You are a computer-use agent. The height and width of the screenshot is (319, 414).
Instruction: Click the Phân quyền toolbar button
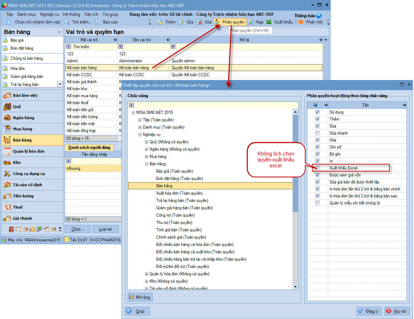pyautogui.click(x=230, y=22)
